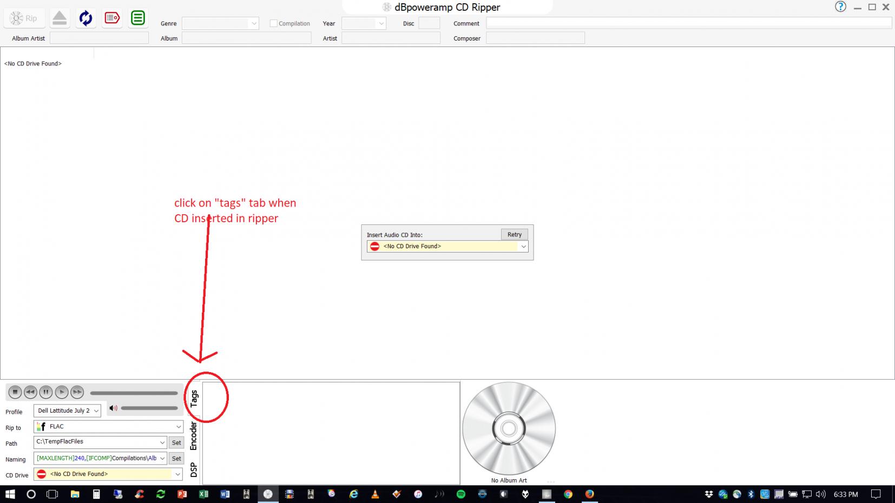Screen dimensions: 895x503
Task: Click Set button next to Path
Action: tap(176, 442)
